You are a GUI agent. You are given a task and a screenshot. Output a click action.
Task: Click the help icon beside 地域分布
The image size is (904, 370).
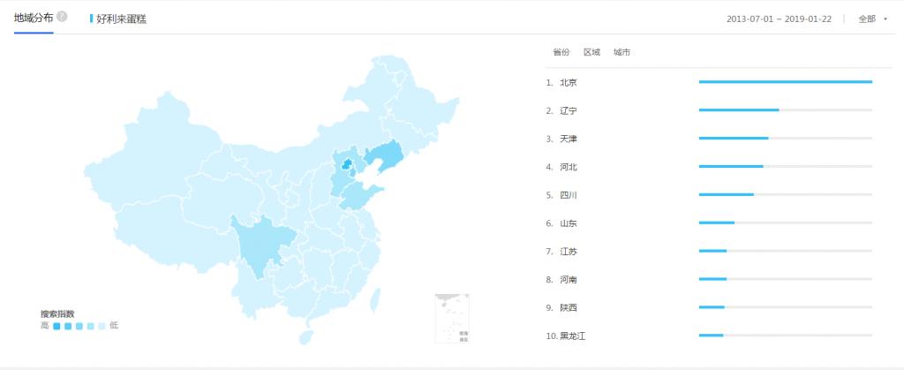62,16
